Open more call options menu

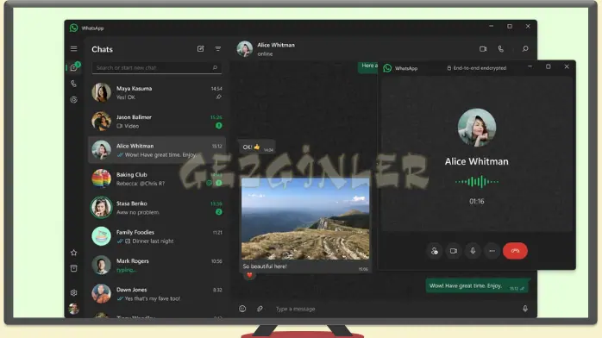coord(492,251)
